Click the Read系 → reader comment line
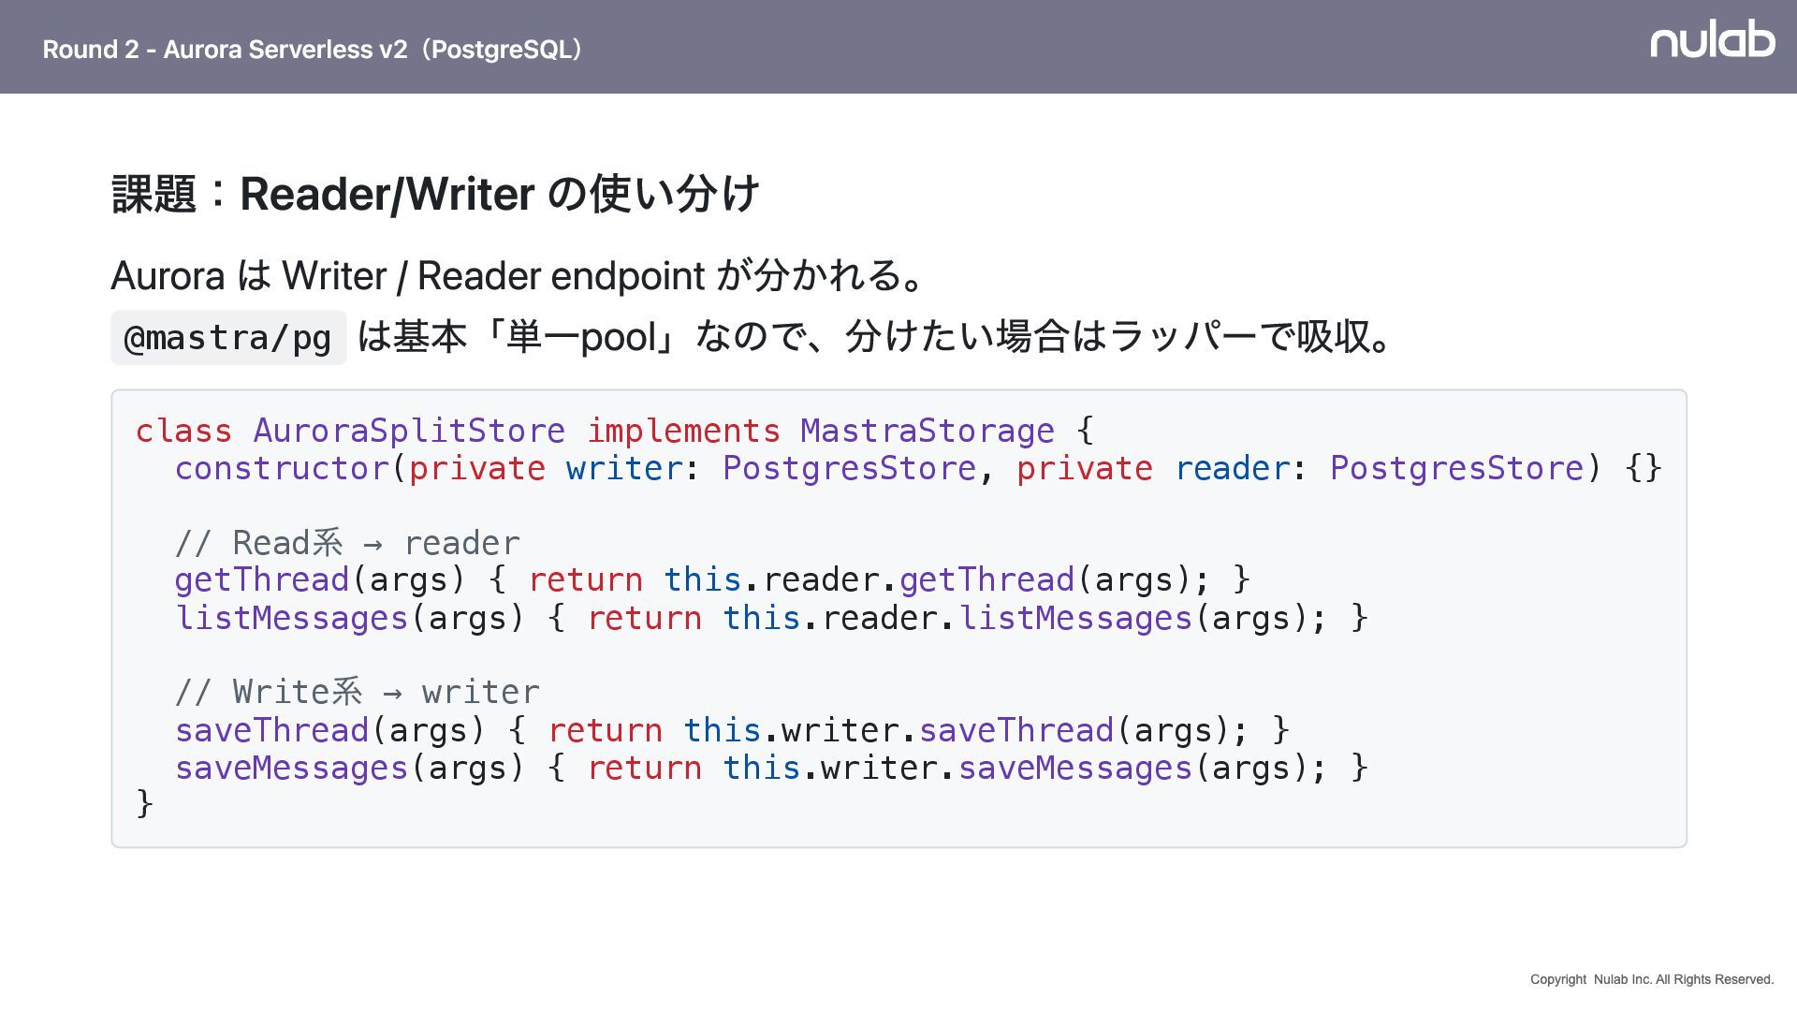Image resolution: width=1797 pixels, height=1011 pixels. (346, 543)
